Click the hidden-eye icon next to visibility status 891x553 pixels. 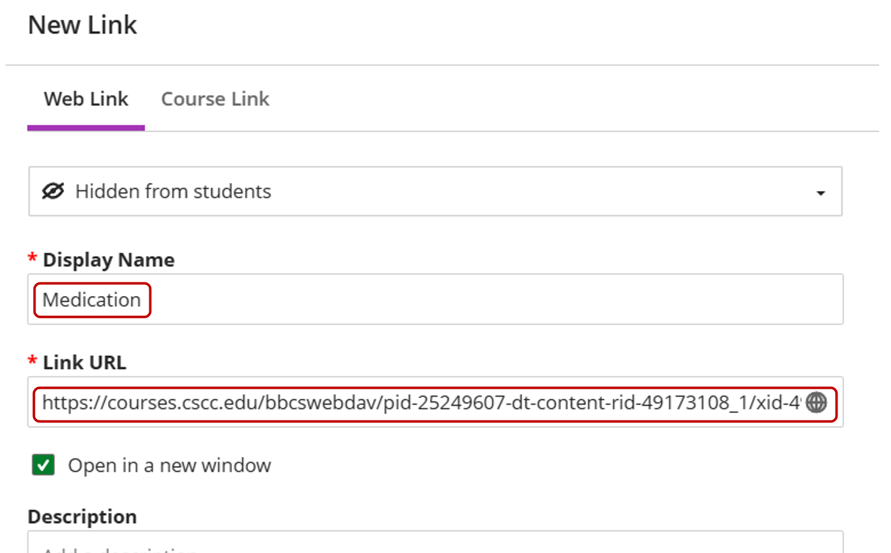pos(54,191)
